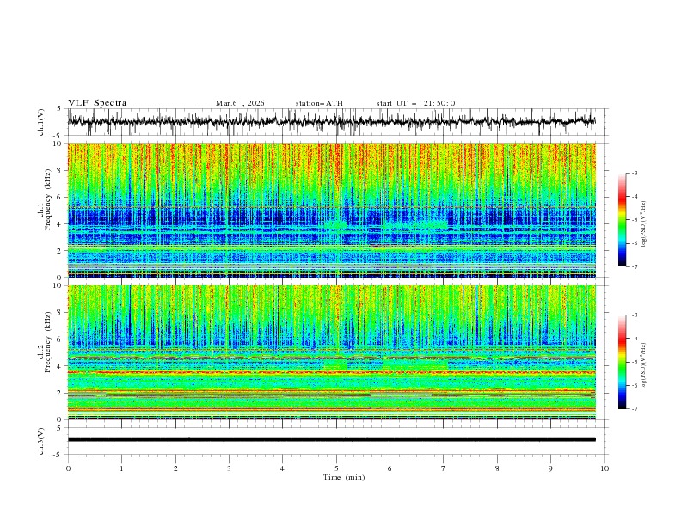Click the "-3" label on ch.1 color bar

634,173
